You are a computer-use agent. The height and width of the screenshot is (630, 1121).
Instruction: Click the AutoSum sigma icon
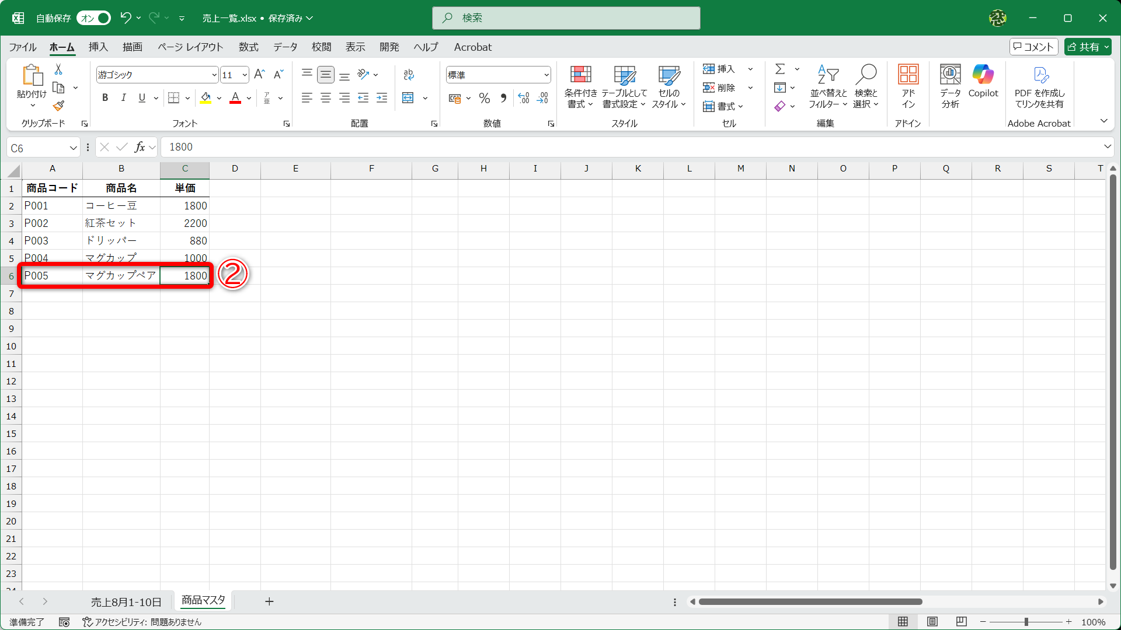tap(780, 69)
